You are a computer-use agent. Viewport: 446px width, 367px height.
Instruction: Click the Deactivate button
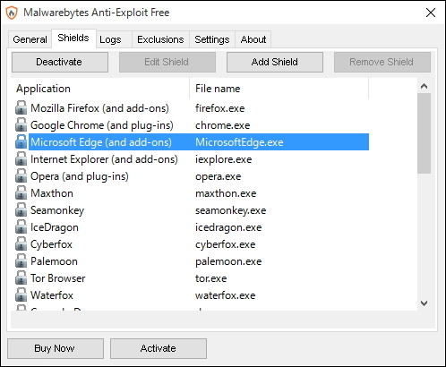(x=60, y=62)
